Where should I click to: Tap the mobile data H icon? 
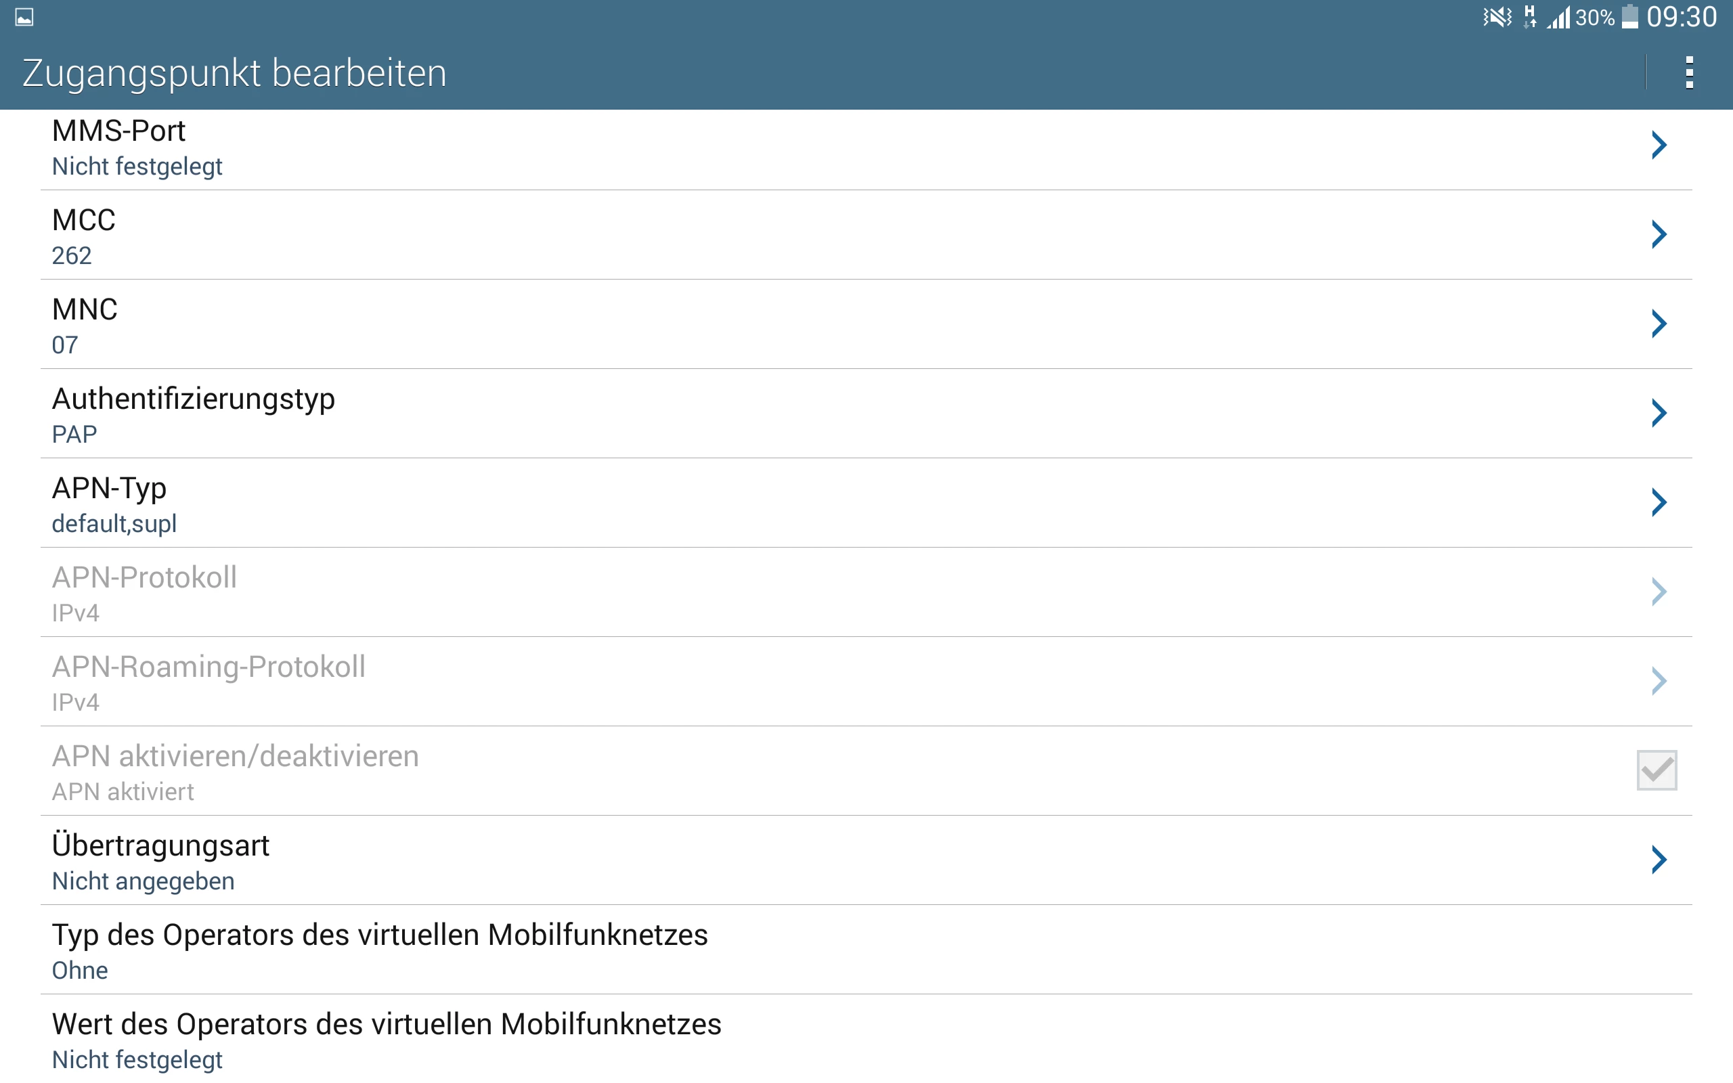(x=1530, y=17)
